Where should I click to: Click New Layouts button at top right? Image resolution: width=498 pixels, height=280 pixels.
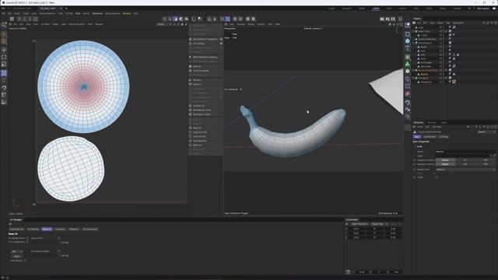tap(483, 9)
